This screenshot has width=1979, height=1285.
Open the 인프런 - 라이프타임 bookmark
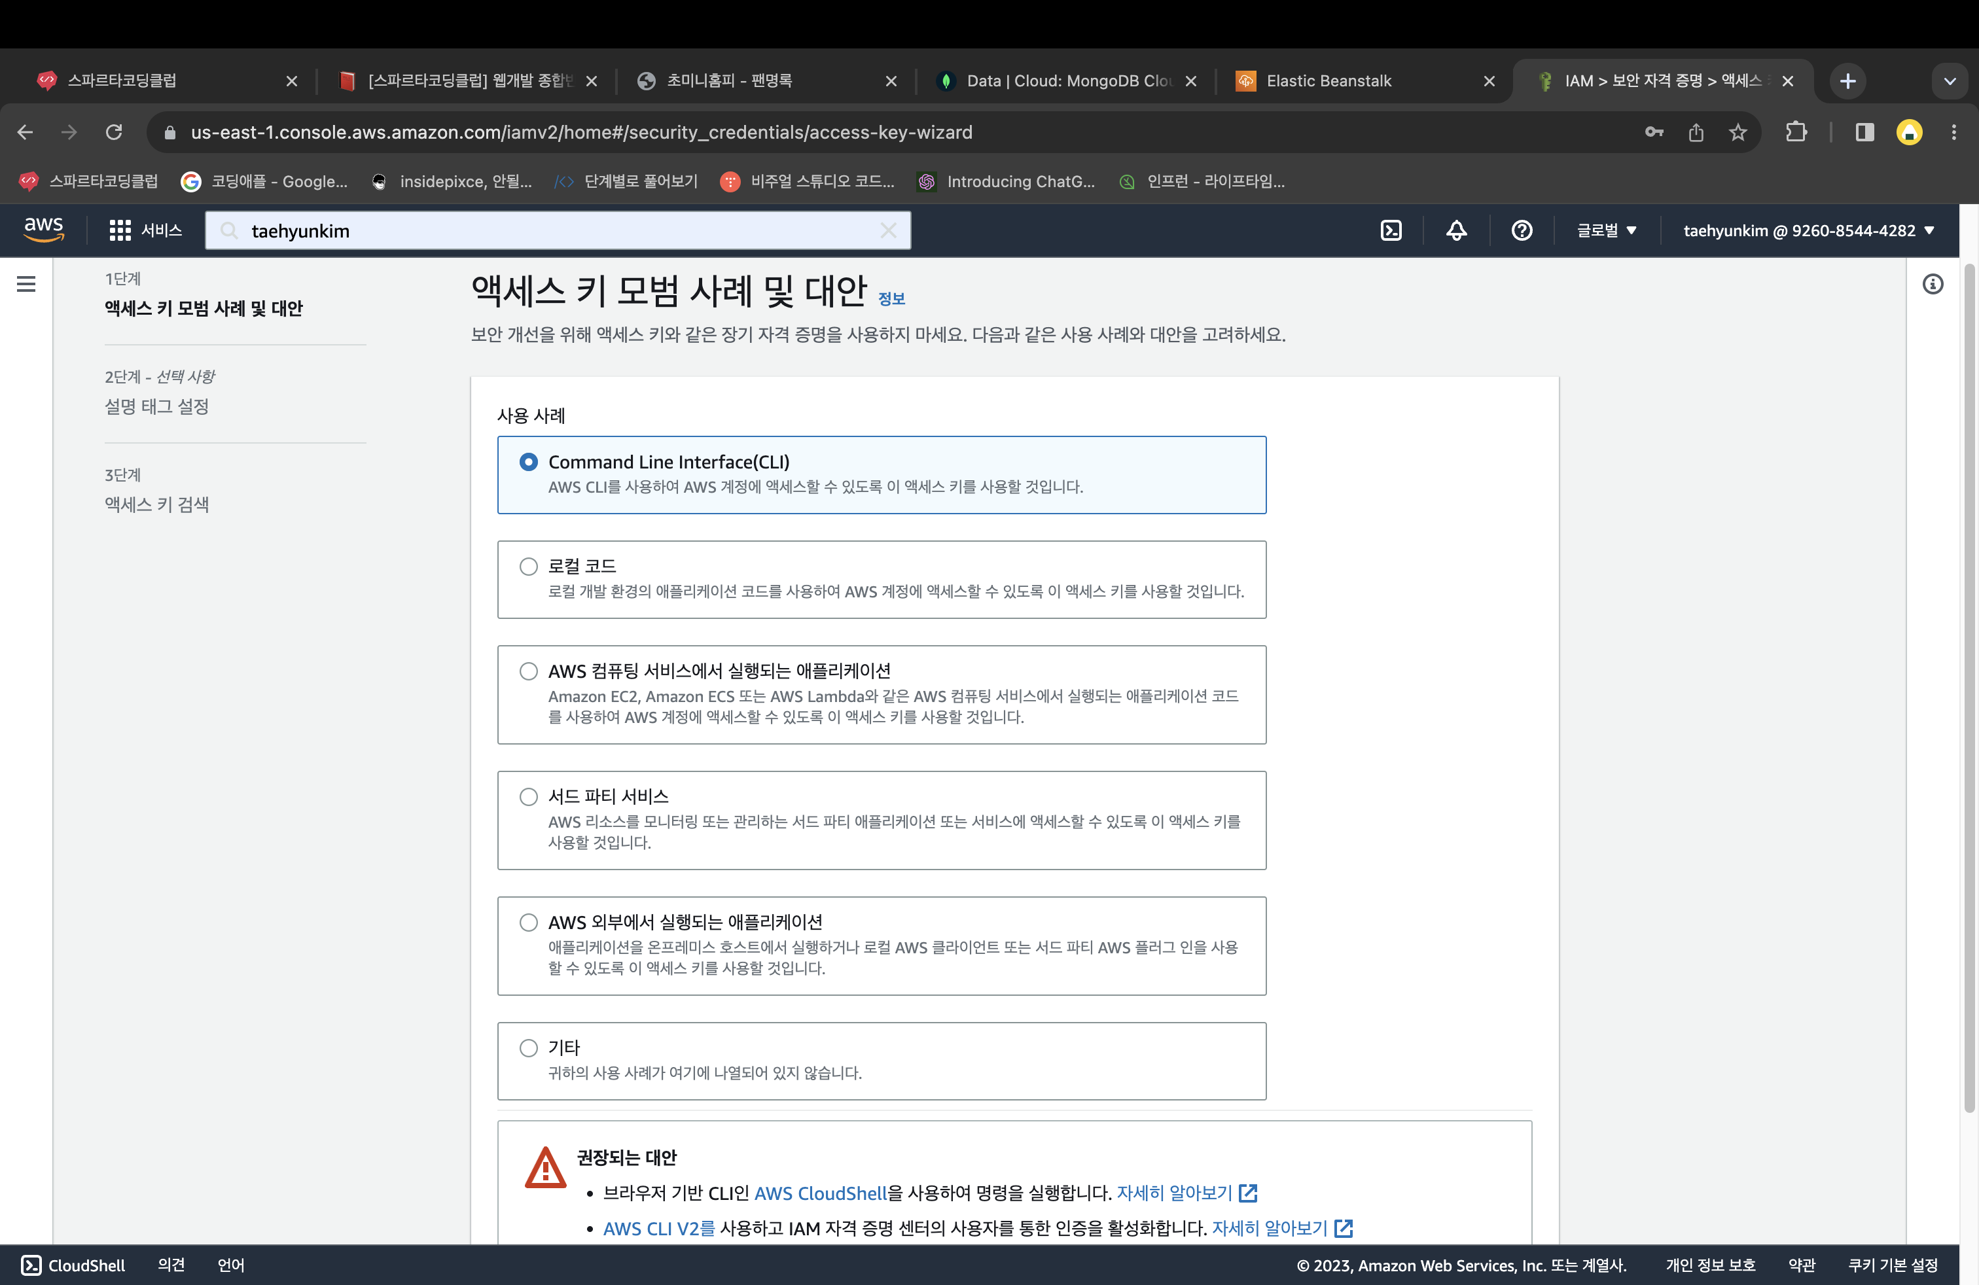click(x=1202, y=181)
